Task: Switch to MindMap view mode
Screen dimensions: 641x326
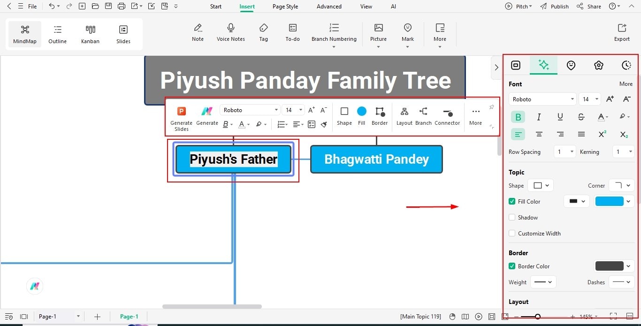Action: point(25,34)
